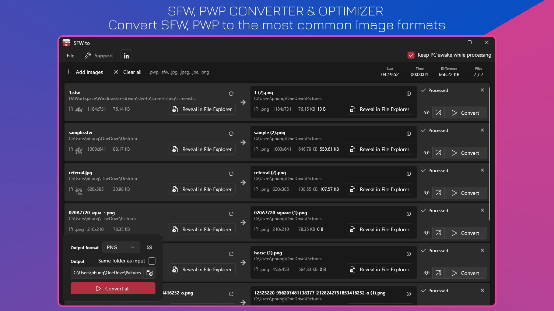Open the output format settings gear
The width and height of the screenshot is (554, 311).
tap(149, 247)
